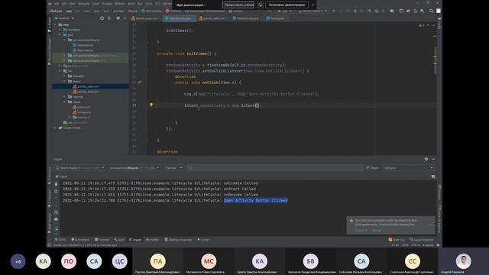Click the МС participant avatar
489x275 pixels.
point(209,261)
